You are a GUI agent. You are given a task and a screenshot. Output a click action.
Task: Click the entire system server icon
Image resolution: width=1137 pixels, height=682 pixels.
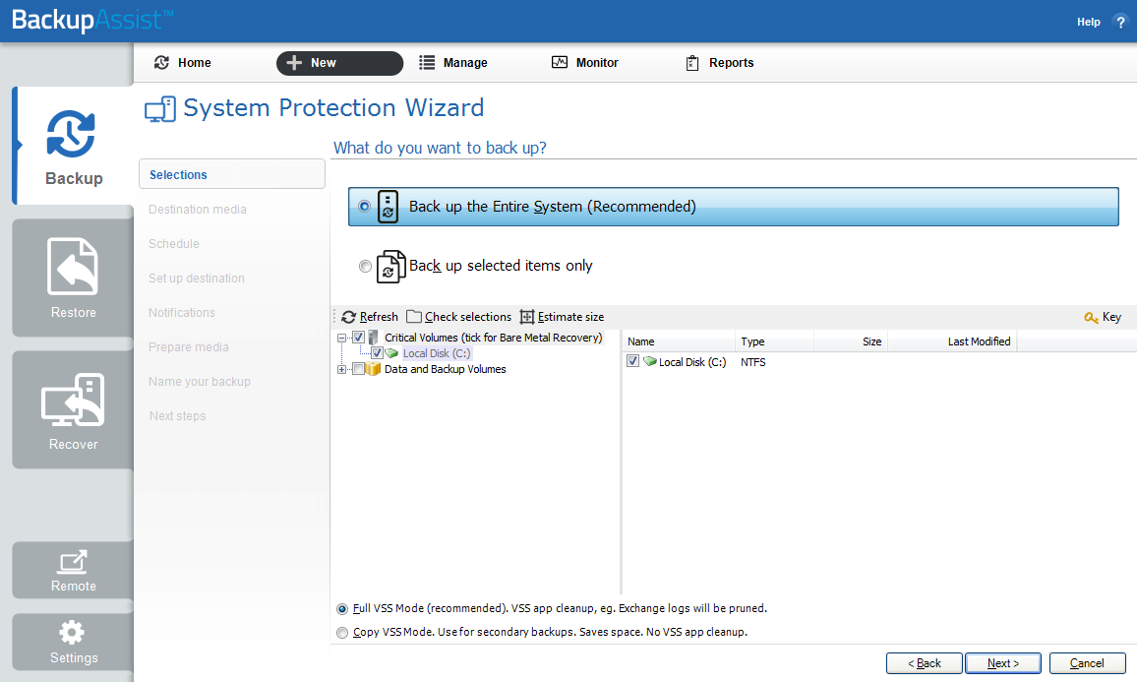(x=388, y=206)
